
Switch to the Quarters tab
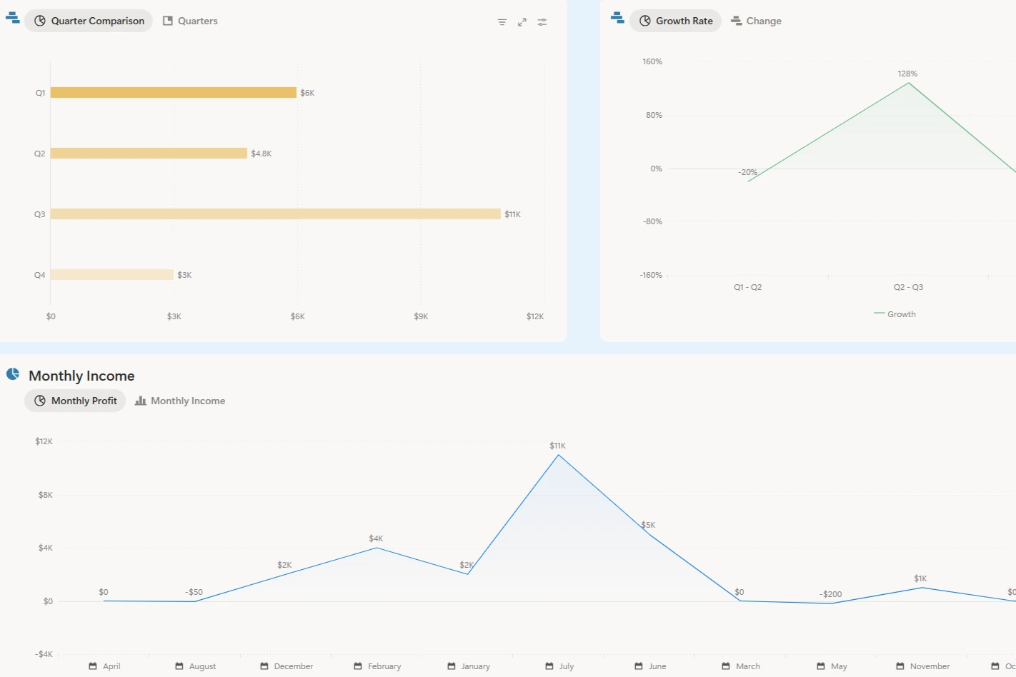pos(190,21)
